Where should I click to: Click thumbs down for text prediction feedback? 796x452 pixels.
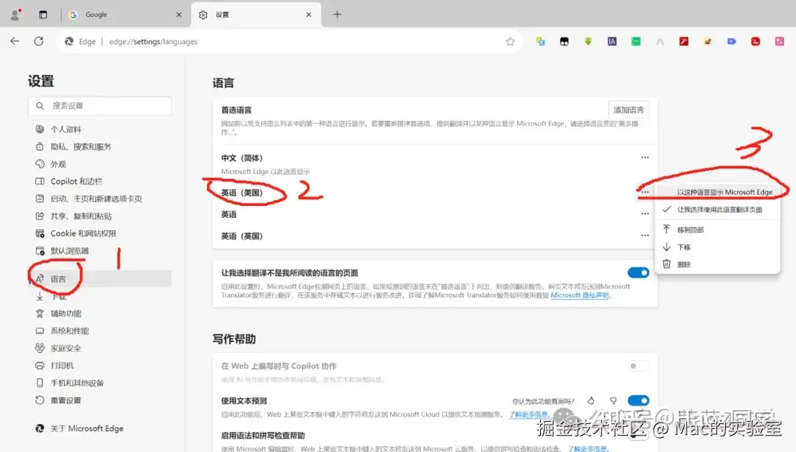(x=613, y=400)
